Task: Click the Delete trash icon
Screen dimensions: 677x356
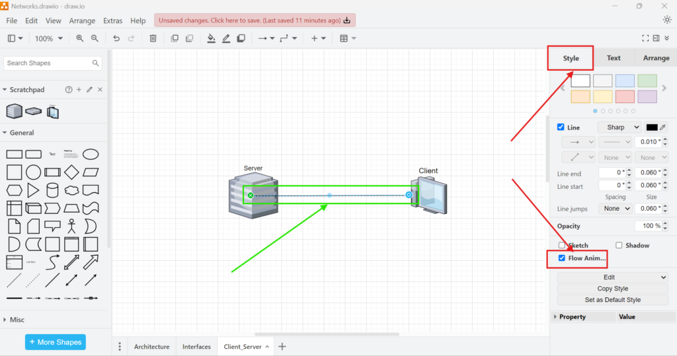Action: (153, 38)
